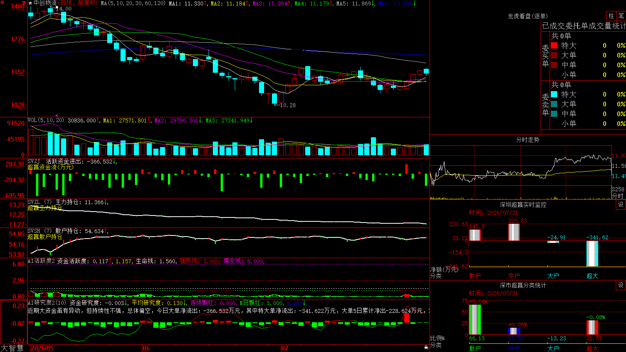Click the (日线, 前复权) period label

click(x=77, y=3)
